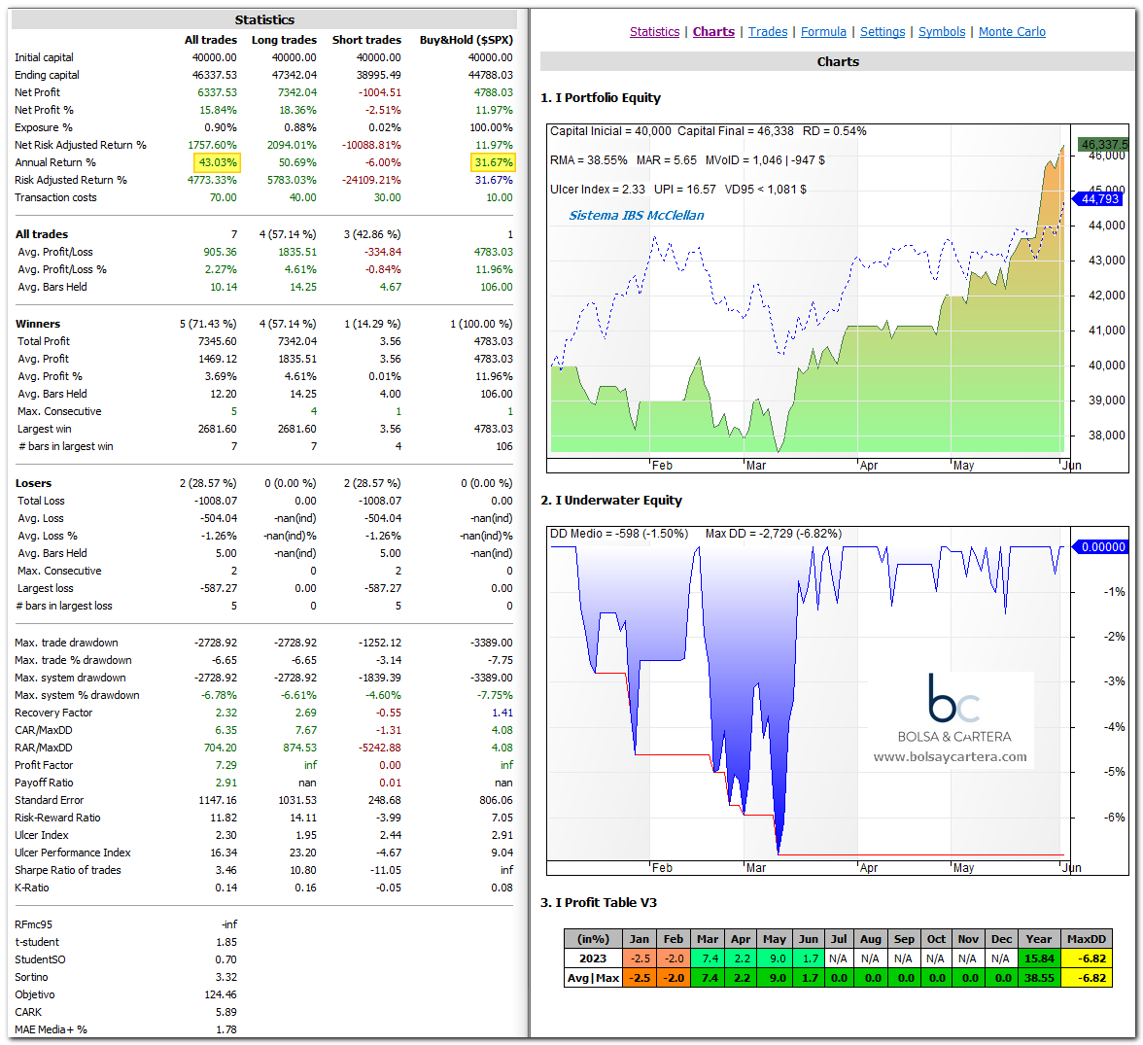1143x1045 pixels.
Task: Click the Buy&Hold ($SPX) column header
Action: click(x=466, y=40)
